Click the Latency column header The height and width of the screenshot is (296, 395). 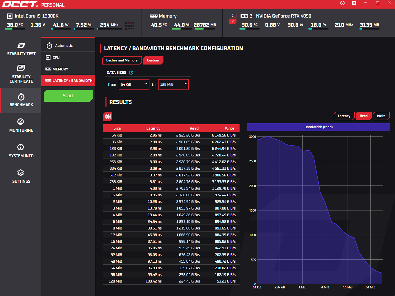coord(153,128)
